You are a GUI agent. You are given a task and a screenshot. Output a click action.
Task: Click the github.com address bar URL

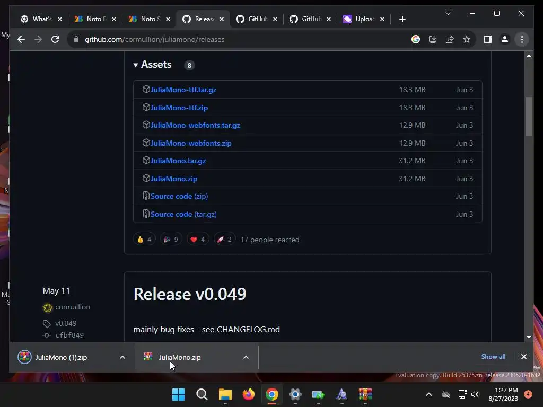pyautogui.click(x=154, y=39)
